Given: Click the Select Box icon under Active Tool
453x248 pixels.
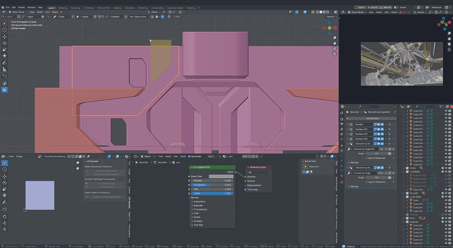Looking at the screenshot, I should pyautogui.click(x=305, y=167).
